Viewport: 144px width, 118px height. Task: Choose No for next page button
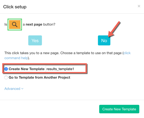[104, 40]
